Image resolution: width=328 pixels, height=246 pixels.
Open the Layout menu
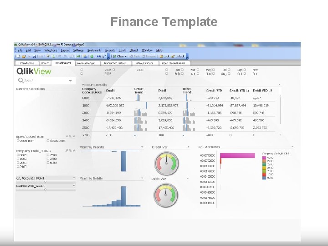tap(65, 51)
